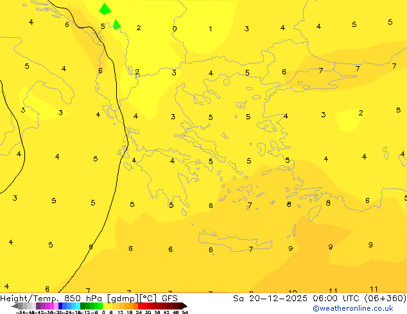
Task: Click the date 'Sa 20-12-2025'
Action: tap(270, 299)
